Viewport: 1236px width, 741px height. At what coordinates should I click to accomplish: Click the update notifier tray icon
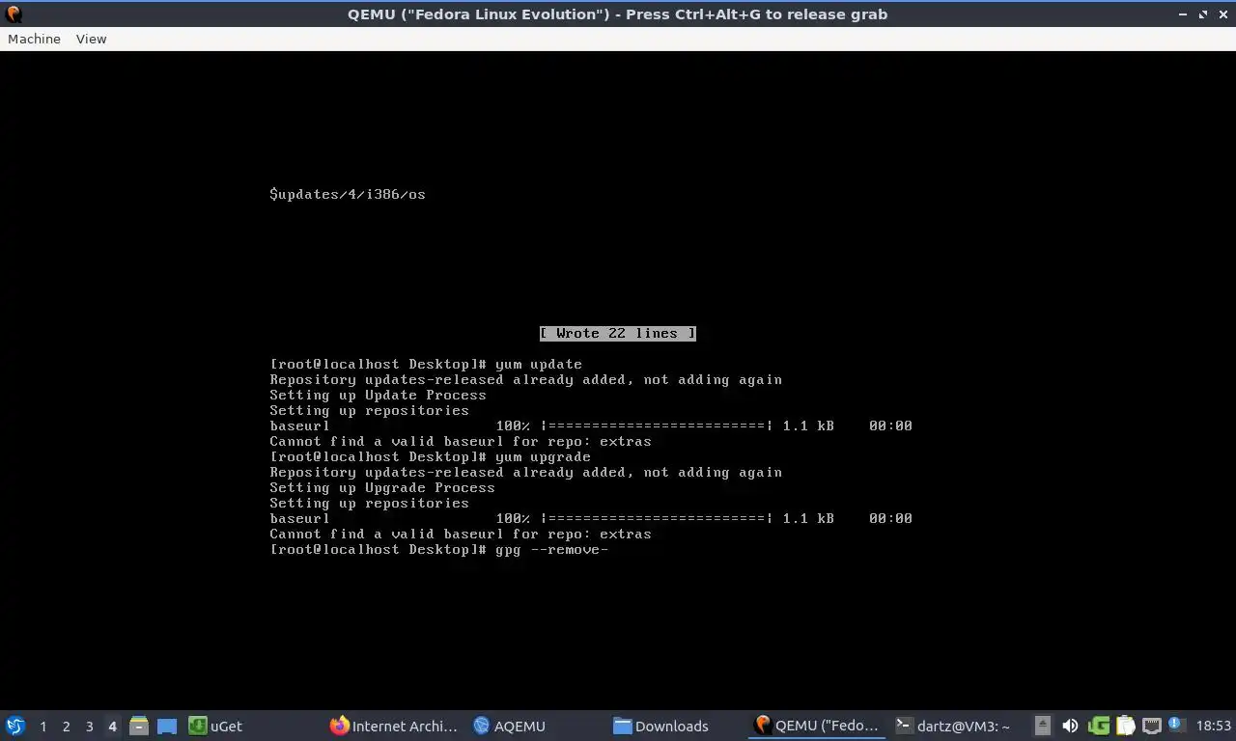click(1176, 725)
